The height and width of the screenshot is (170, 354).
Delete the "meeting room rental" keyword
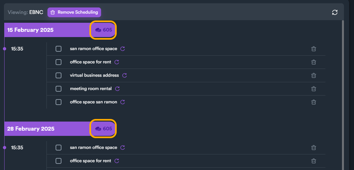click(314, 89)
